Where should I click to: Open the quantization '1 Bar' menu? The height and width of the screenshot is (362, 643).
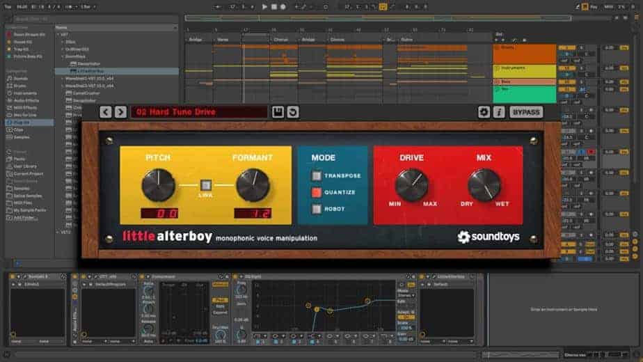click(x=88, y=6)
